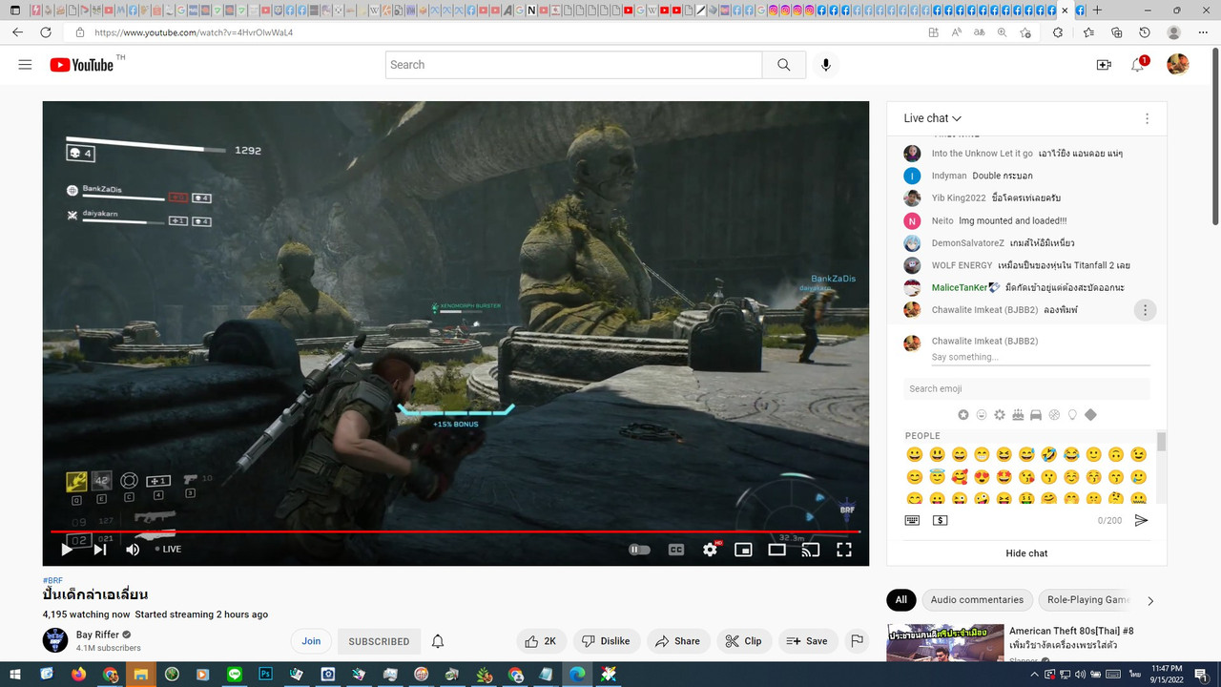The image size is (1221, 687).
Task: Open the Bay Riffer channel link
Action: 96,635
